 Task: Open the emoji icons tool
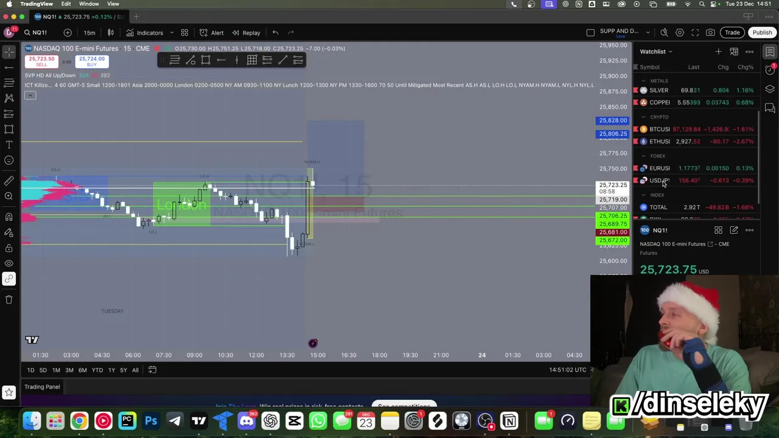[x=9, y=161]
